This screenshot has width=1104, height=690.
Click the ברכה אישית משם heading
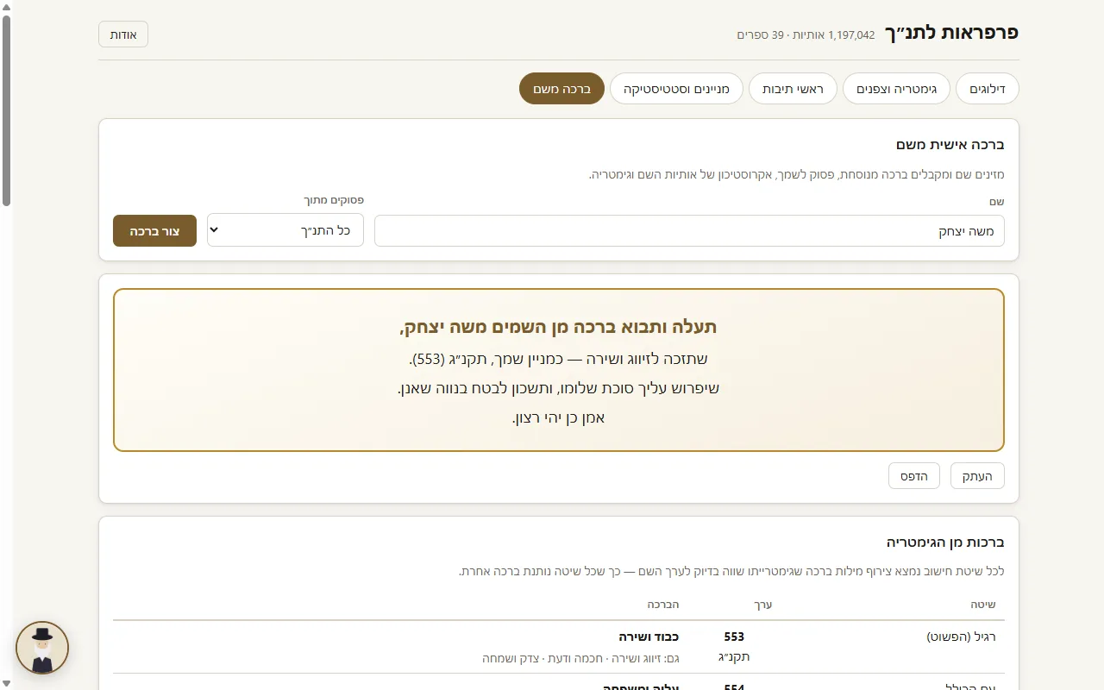pos(950,145)
